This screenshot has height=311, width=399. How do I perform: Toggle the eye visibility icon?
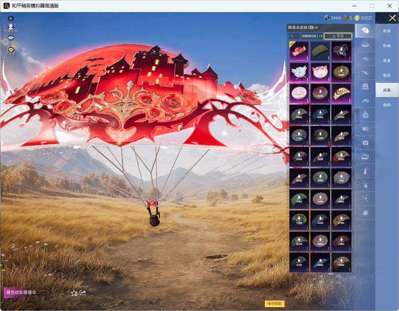pos(10,38)
